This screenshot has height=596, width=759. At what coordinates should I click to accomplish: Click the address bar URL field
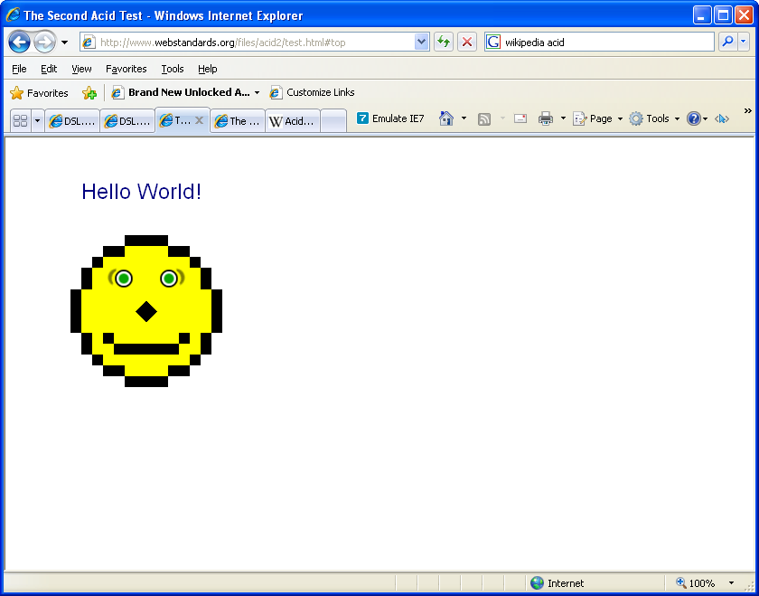248,43
